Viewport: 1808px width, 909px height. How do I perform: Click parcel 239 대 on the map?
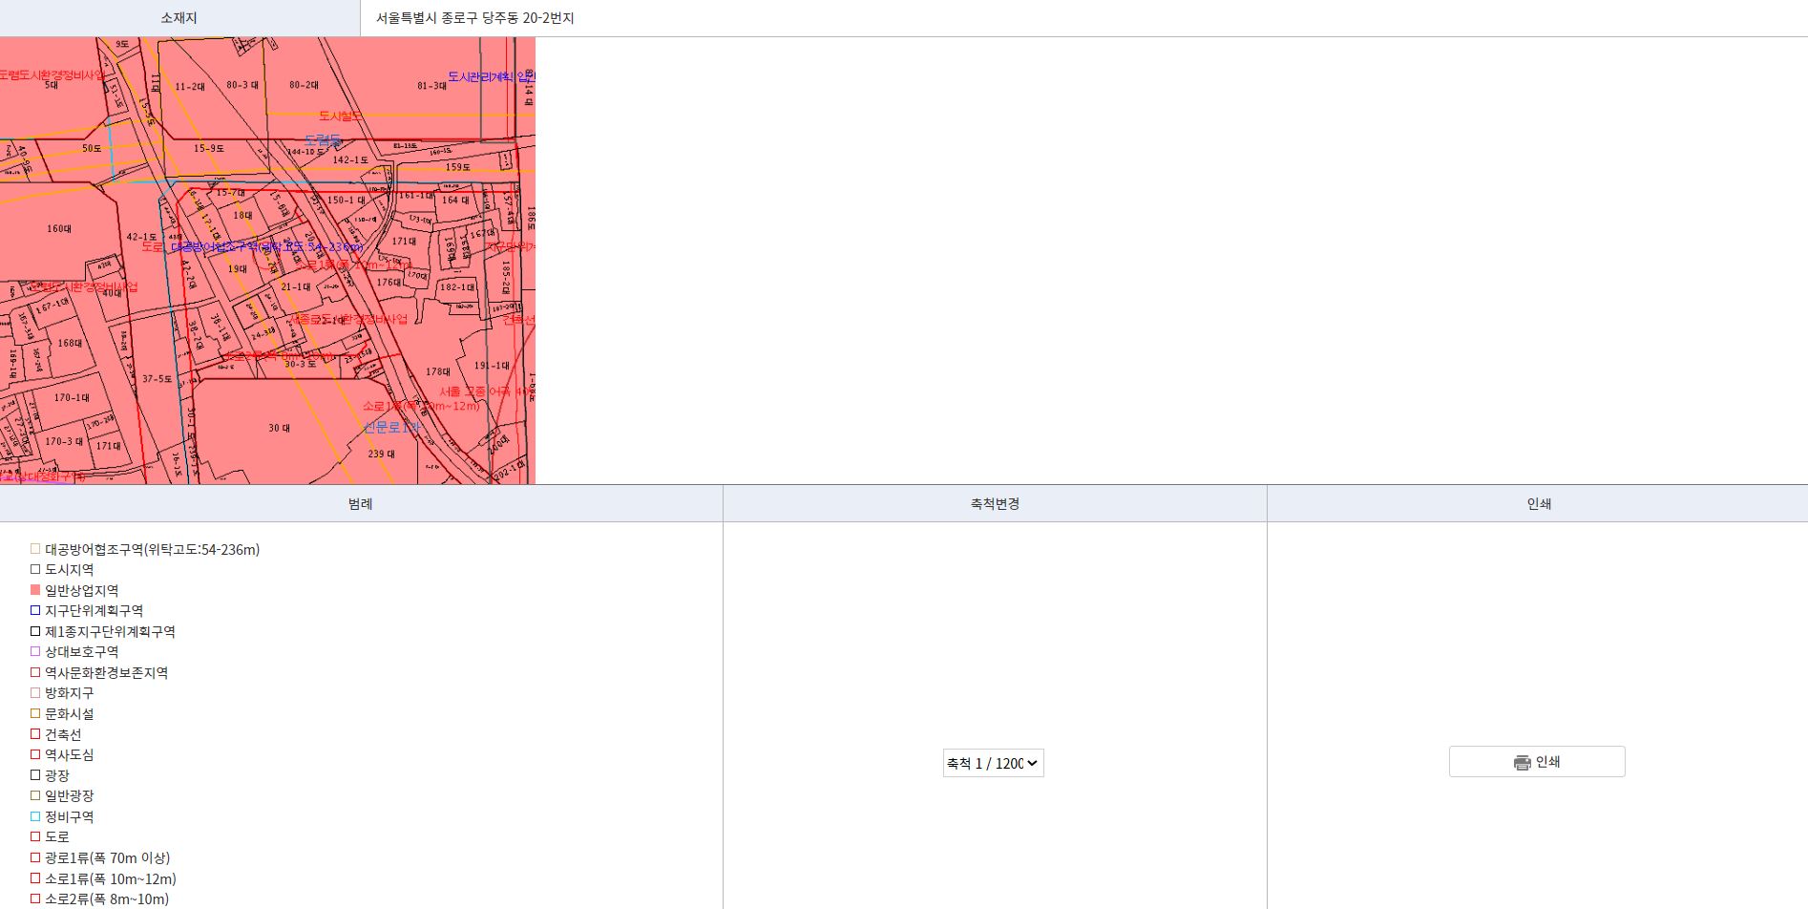click(x=381, y=454)
